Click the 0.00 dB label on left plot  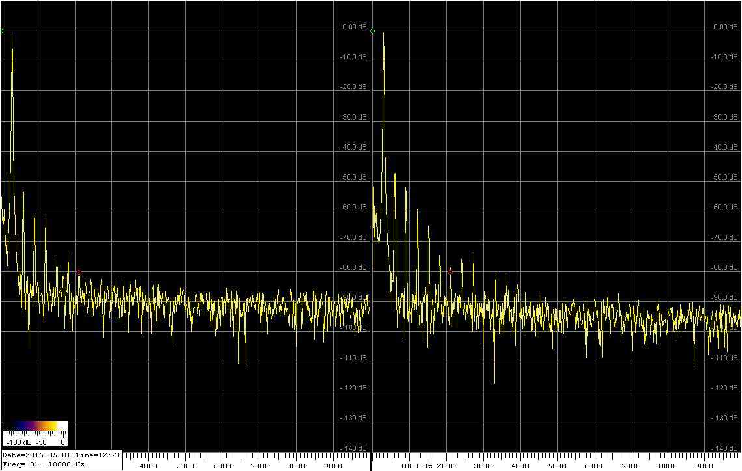coord(354,27)
